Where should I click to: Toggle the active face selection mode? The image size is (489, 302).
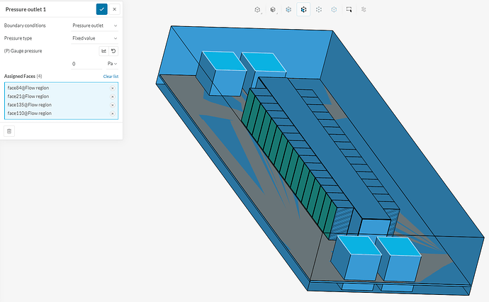[303, 10]
